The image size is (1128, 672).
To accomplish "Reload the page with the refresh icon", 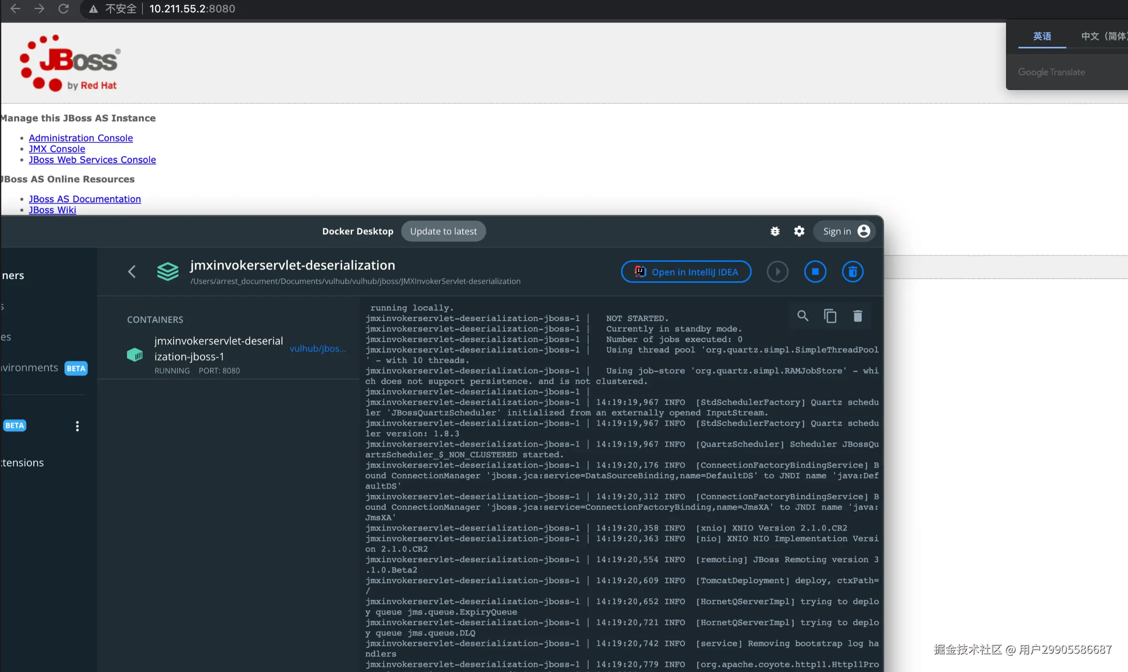I will click(x=63, y=8).
